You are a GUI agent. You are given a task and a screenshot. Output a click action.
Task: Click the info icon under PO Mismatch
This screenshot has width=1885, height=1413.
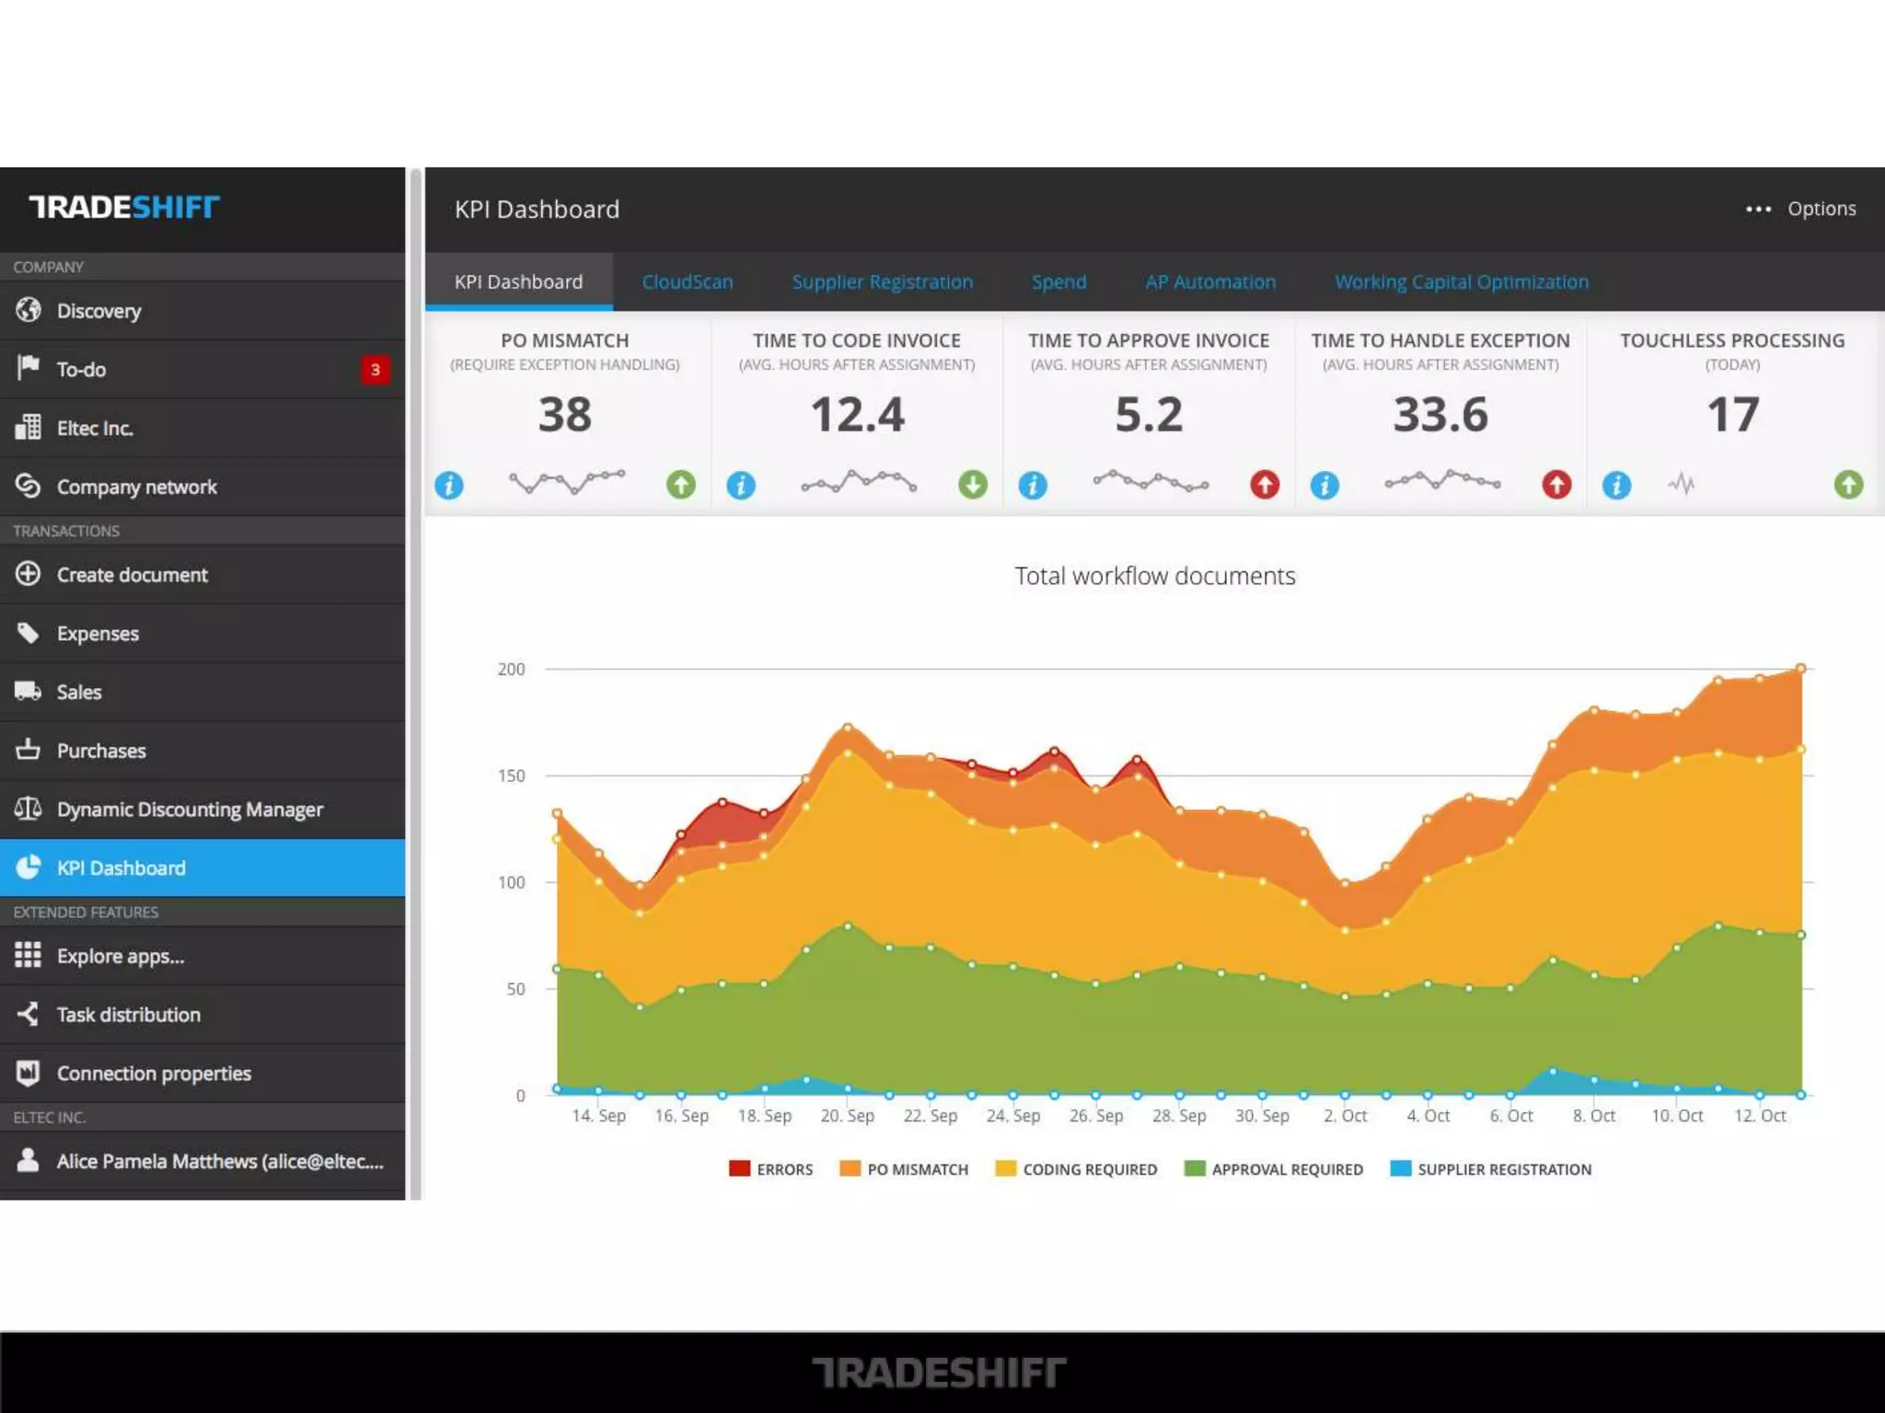click(449, 485)
